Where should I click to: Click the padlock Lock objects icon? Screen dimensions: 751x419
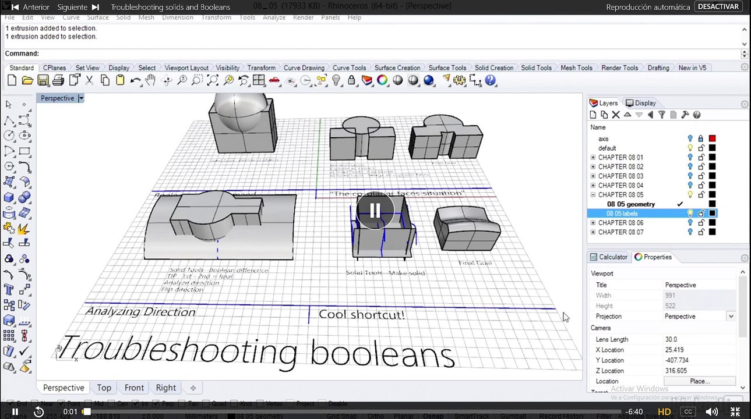pyautogui.click(x=351, y=80)
